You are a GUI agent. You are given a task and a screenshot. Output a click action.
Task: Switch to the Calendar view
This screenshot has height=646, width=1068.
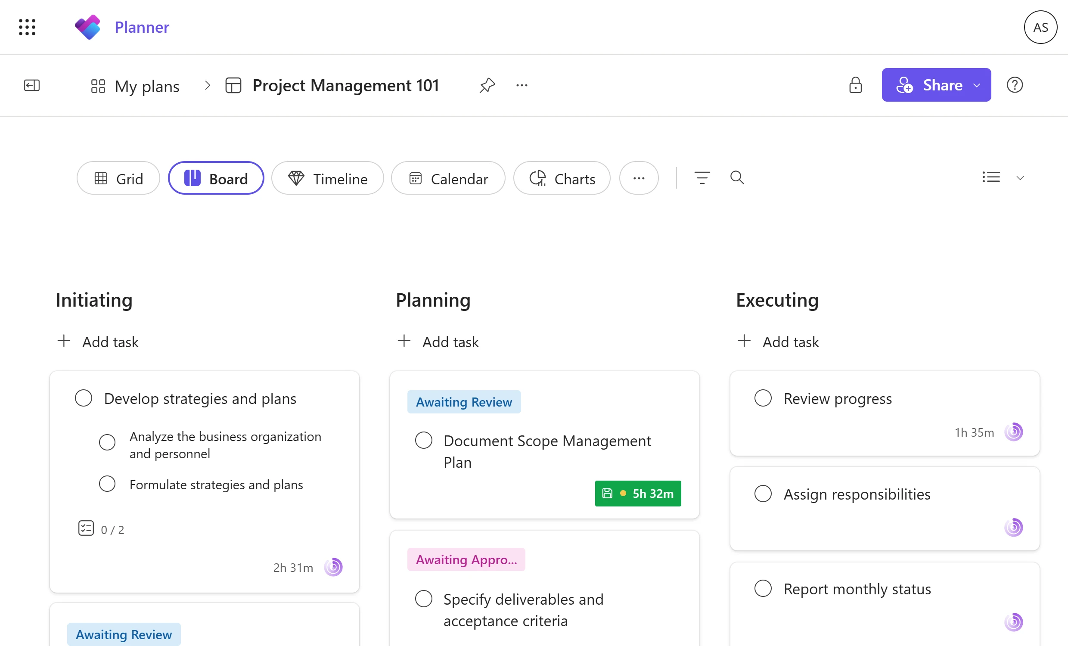pos(448,178)
